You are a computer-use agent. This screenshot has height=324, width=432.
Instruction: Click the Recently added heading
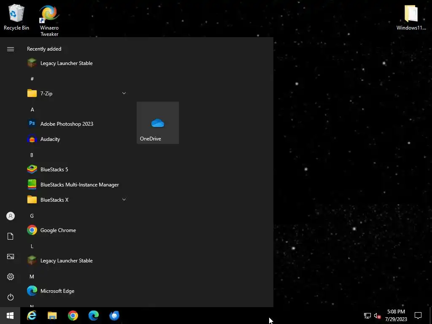pyautogui.click(x=44, y=49)
